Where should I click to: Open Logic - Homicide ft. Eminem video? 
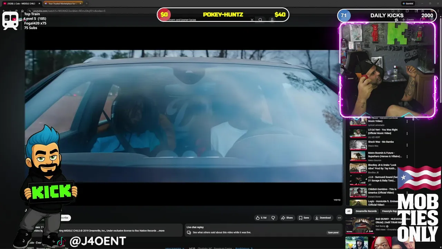click(x=383, y=203)
